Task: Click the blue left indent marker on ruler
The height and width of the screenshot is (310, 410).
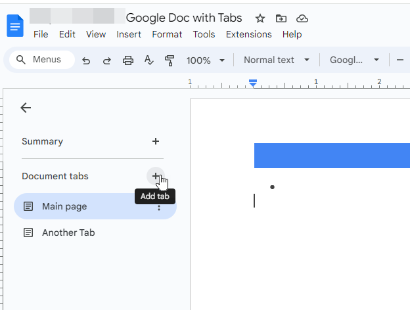Action: pyautogui.click(x=253, y=83)
